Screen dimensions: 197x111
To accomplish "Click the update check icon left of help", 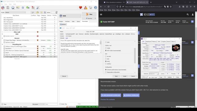I will pyautogui.click(x=90, y=8).
